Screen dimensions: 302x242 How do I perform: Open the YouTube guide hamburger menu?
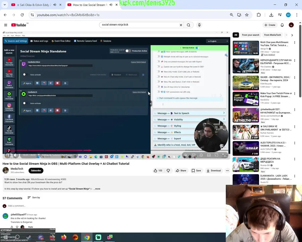click(x=6, y=25)
